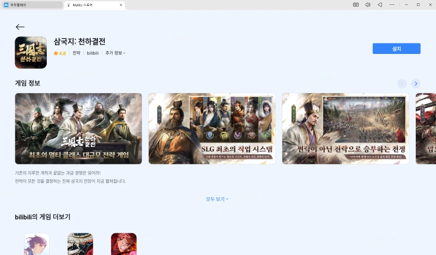
Task: Close the MuMu 스토어 tab
Action: click(x=121, y=5)
